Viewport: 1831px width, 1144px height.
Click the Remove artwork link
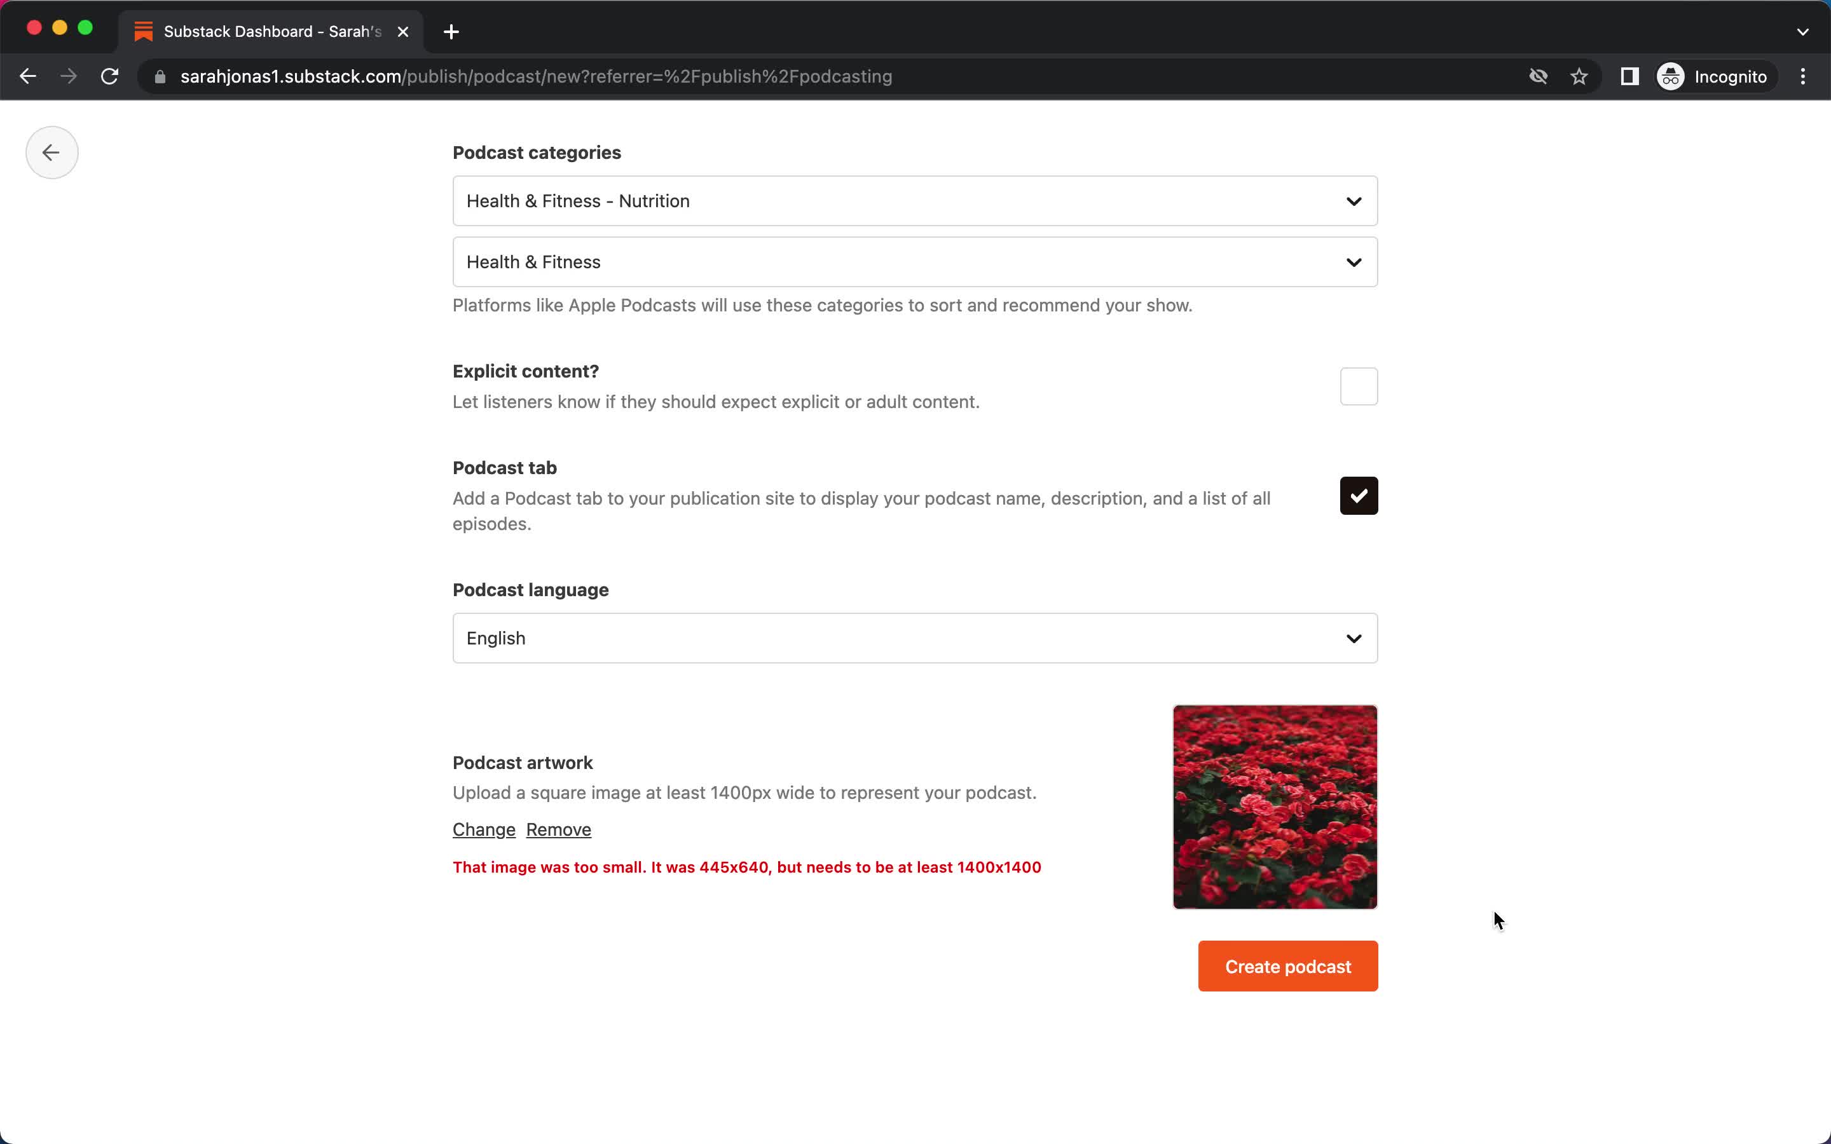559,829
